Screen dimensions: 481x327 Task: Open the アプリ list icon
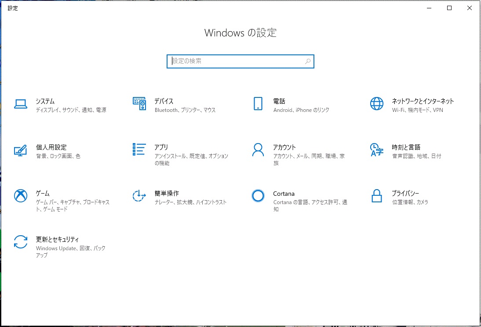(139, 149)
